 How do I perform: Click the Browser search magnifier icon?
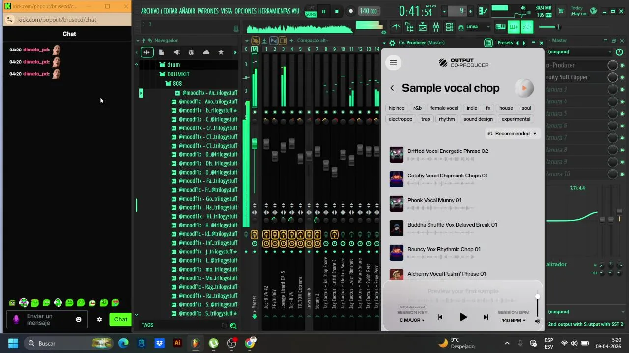coord(233,325)
